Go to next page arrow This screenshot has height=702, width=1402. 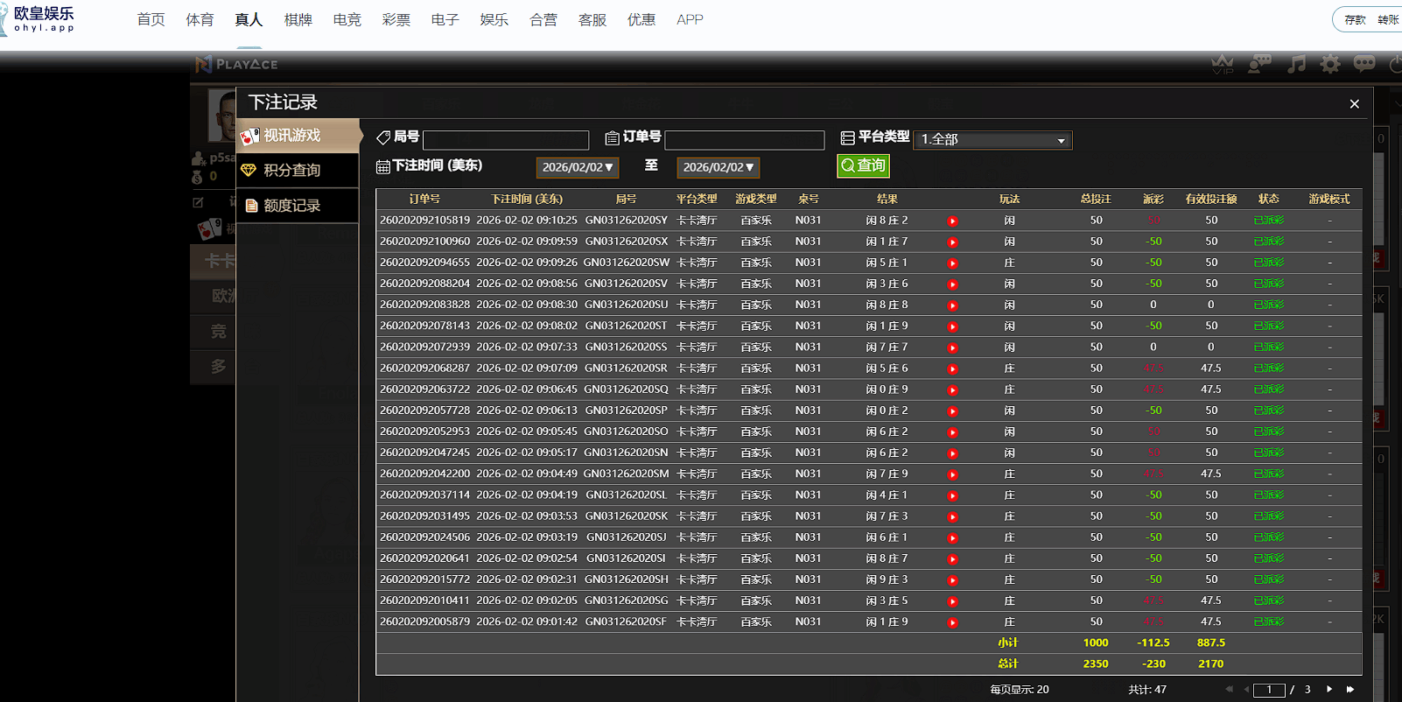tap(1329, 689)
